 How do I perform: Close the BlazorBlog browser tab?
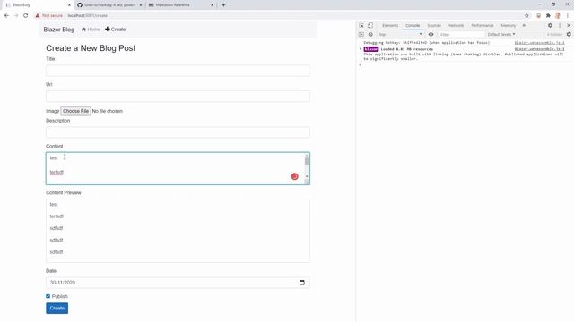point(69,5)
